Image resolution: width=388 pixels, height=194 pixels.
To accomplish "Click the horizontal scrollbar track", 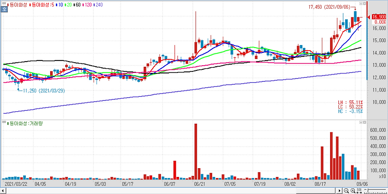I will pyautogui.click(x=171, y=190).
